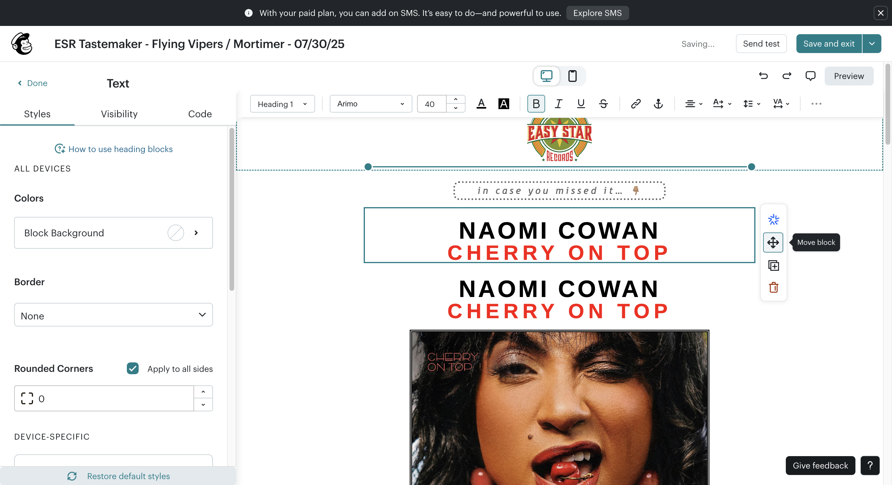Image resolution: width=892 pixels, height=485 pixels.
Task: Click the AI assist sparkle icon
Action: (774, 220)
